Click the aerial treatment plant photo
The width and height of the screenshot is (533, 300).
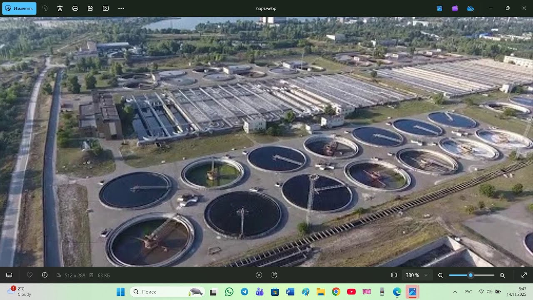[266, 142]
